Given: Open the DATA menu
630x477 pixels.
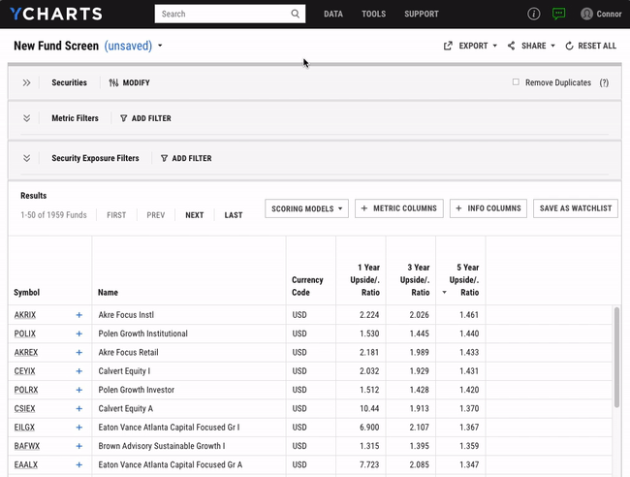Looking at the screenshot, I should click(333, 15).
